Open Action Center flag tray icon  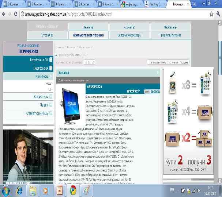188,191
